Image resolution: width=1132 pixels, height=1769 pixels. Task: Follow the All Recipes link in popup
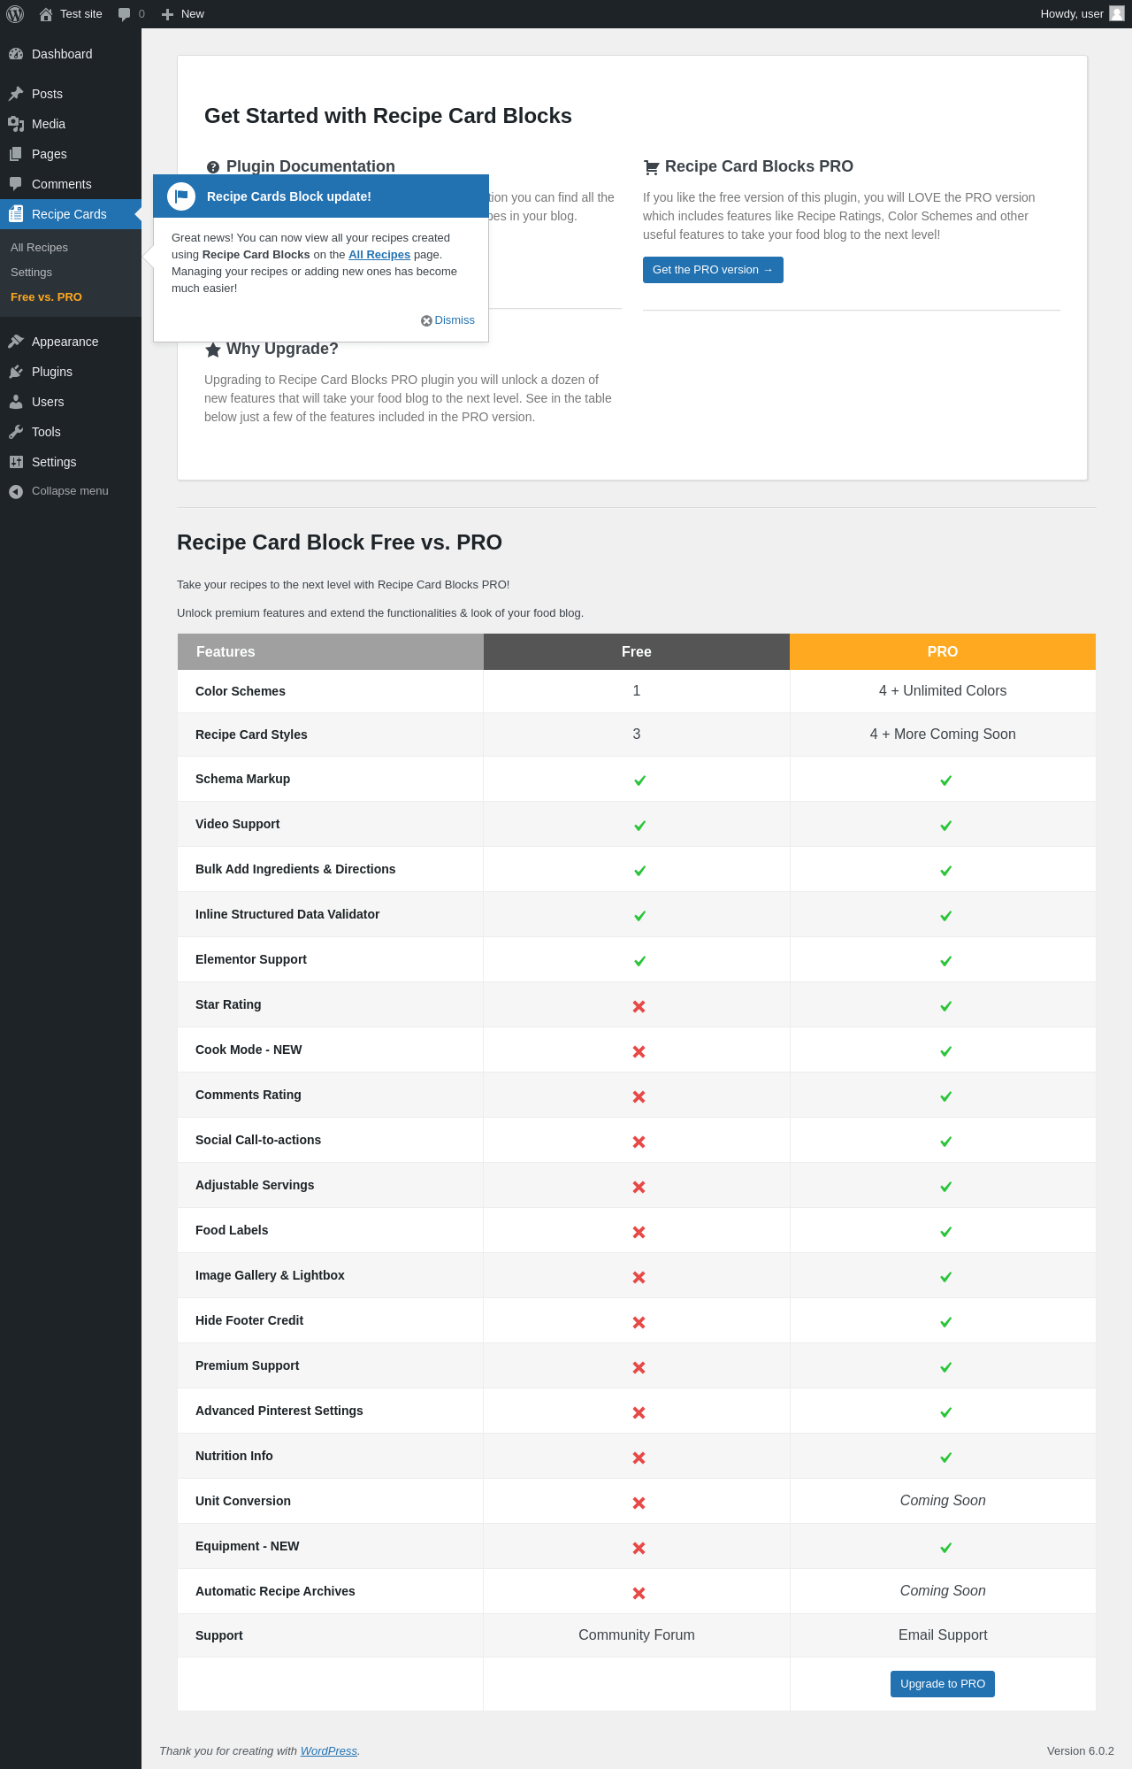click(379, 255)
